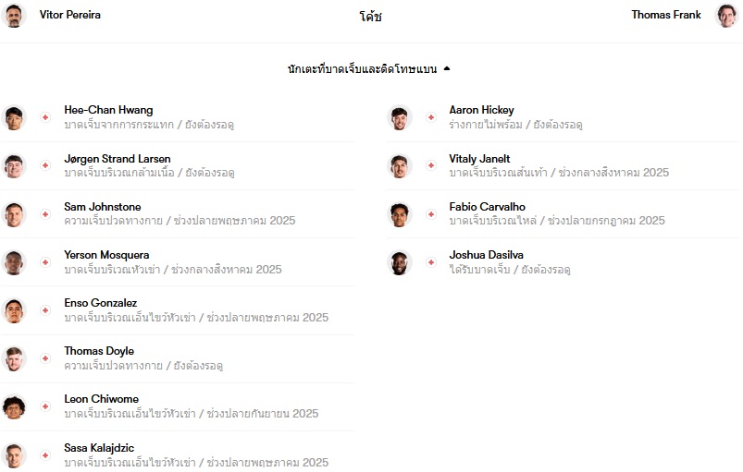This screenshot has width=743, height=472.
Task: Click the injury icon beside Jørgen Strand Larsen
Action: (45, 165)
